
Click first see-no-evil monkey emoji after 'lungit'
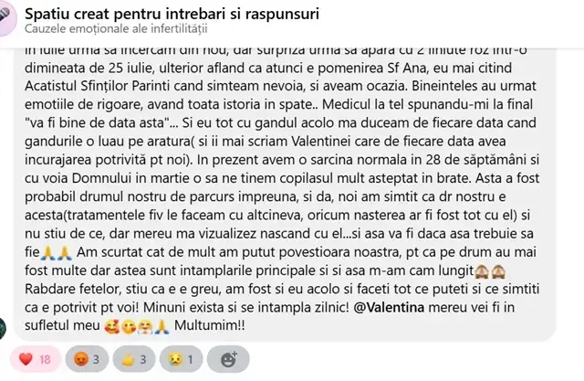click(482, 271)
